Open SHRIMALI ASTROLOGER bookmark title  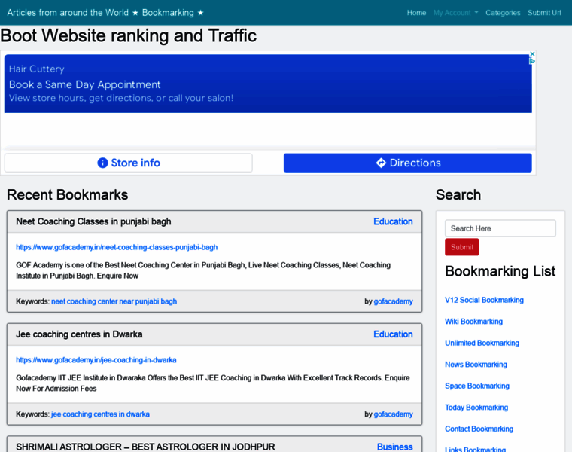(x=145, y=447)
